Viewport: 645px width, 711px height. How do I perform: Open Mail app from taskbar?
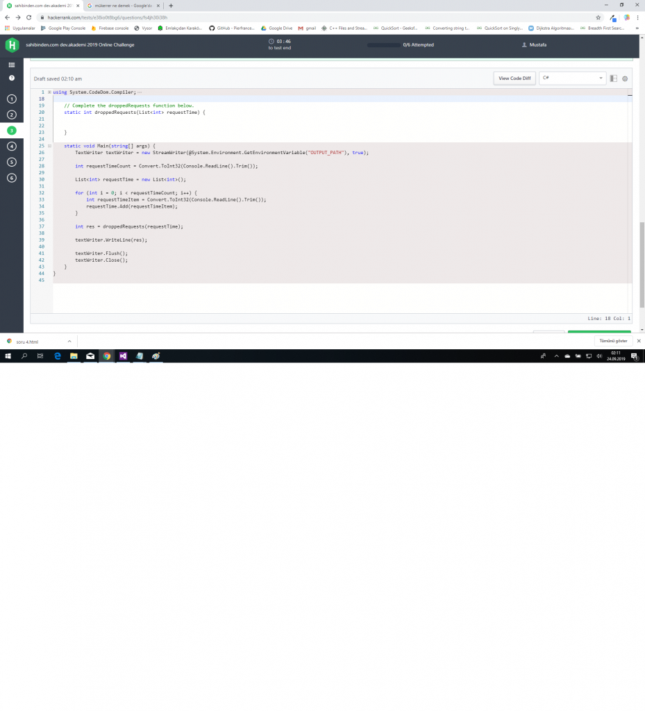pos(90,356)
